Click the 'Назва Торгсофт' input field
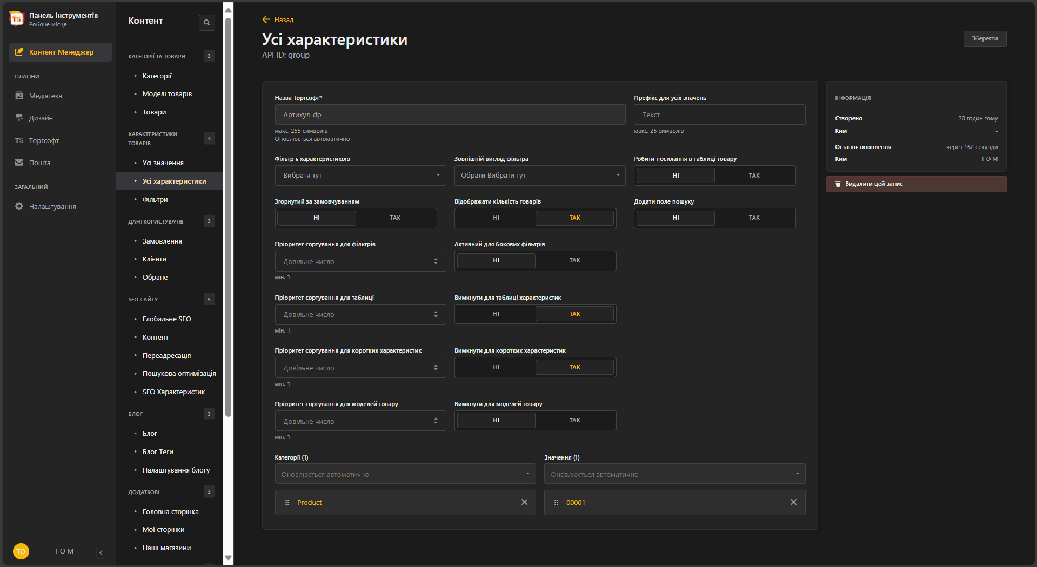1037x567 pixels. point(450,114)
